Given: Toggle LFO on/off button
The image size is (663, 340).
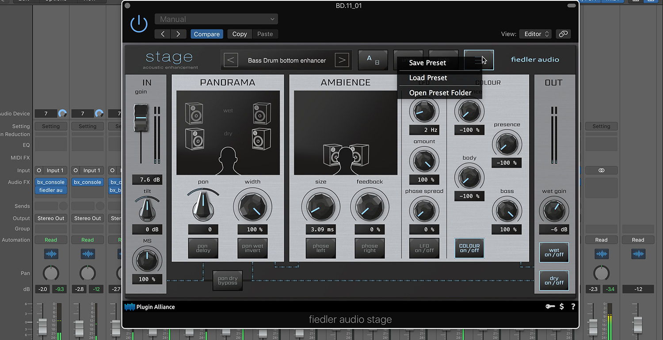Looking at the screenshot, I should (x=424, y=248).
